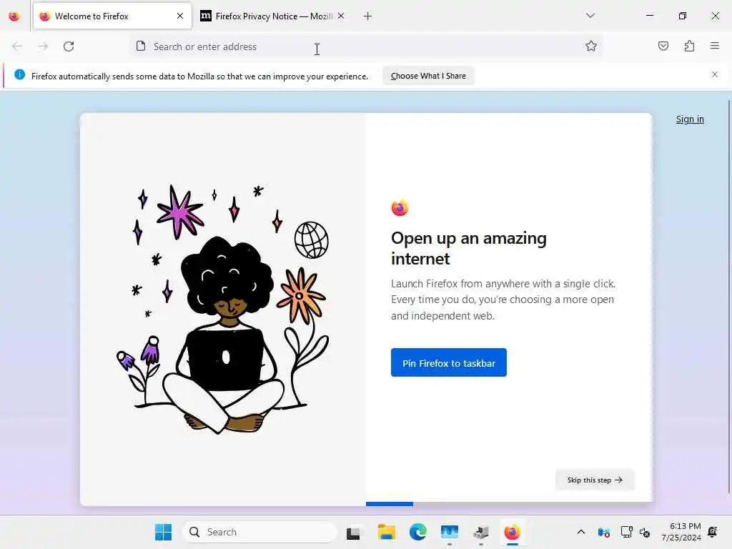Click the resource monitor taskbar icon
The width and height of the screenshot is (732, 549).
tap(449, 532)
